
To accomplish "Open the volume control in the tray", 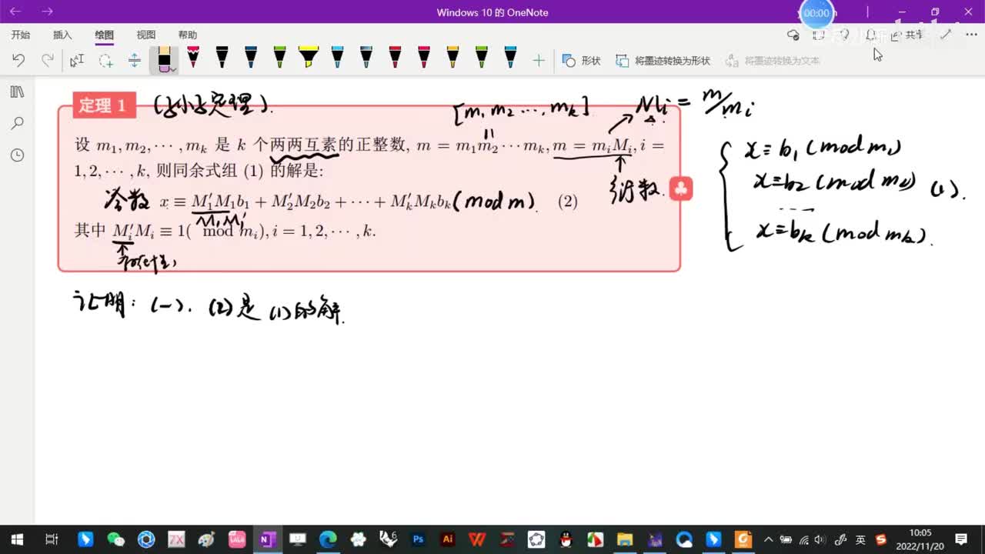I will (x=821, y=539).
